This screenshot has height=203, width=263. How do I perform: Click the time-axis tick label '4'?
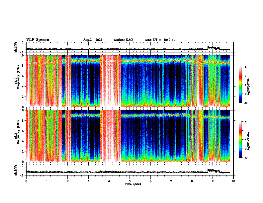109,181
